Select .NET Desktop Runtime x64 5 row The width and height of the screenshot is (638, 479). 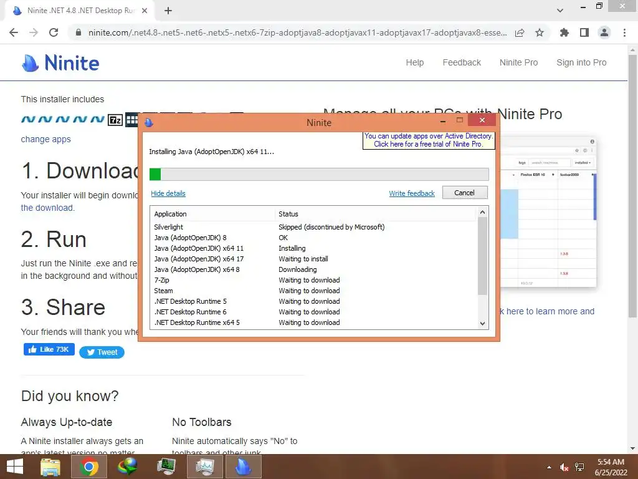(314, 322)
